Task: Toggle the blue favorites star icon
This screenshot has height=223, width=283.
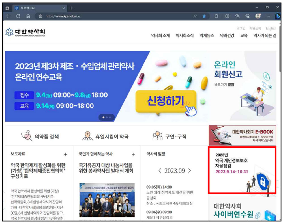Action: click(204, 16)
